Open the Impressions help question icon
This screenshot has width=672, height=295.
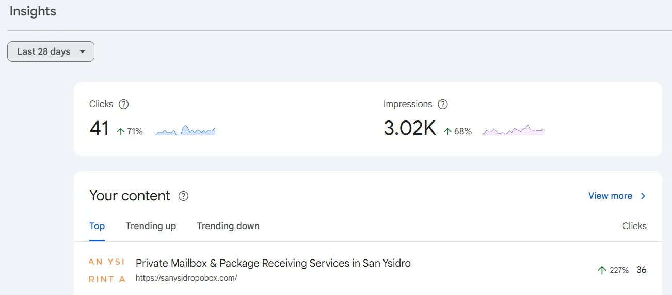click(x=442, y=104)
